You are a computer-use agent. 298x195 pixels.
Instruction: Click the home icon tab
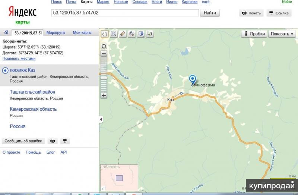(6, 32)
